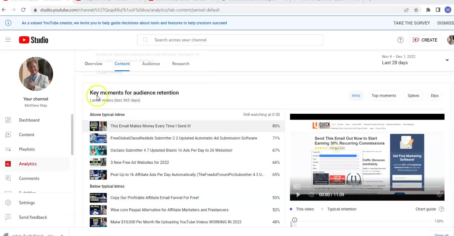Toggle browser side panel icon
The height and width of the screenshot is (236, 454).
point(438,10)
